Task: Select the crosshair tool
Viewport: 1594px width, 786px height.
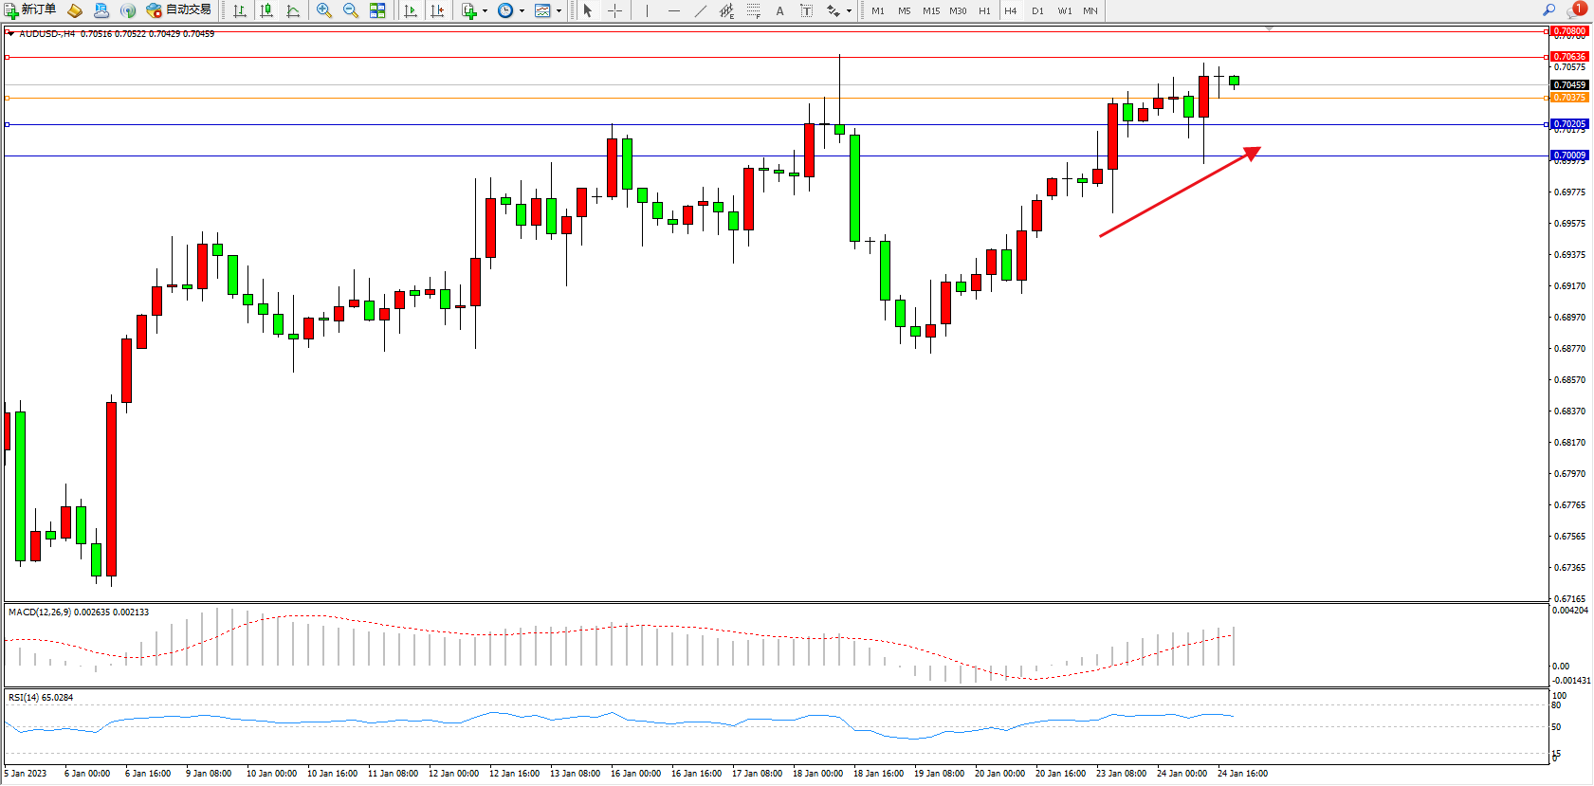Action: click(614, 10)
